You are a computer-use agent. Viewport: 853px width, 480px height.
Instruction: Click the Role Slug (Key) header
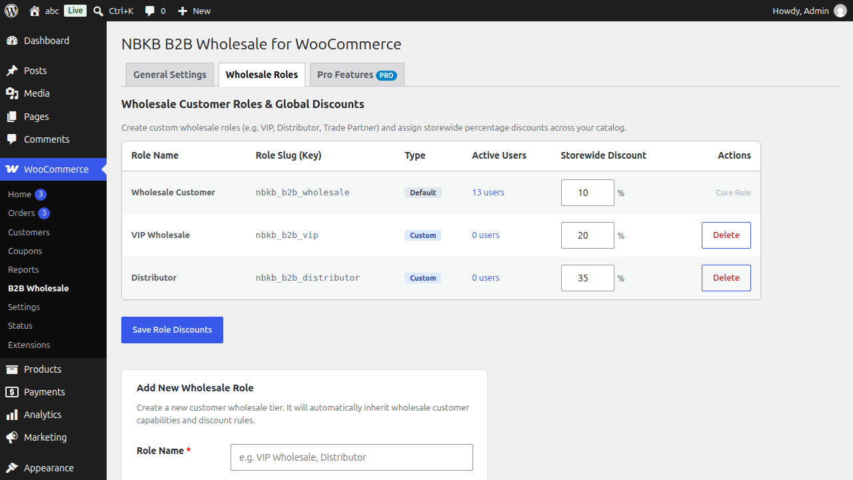pyautogui.click(x=289, y=155)
